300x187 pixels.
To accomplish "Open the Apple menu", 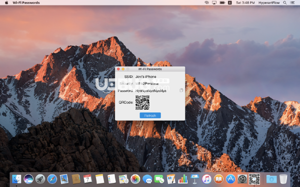I will pyautogui.click(x=6, y=2).
